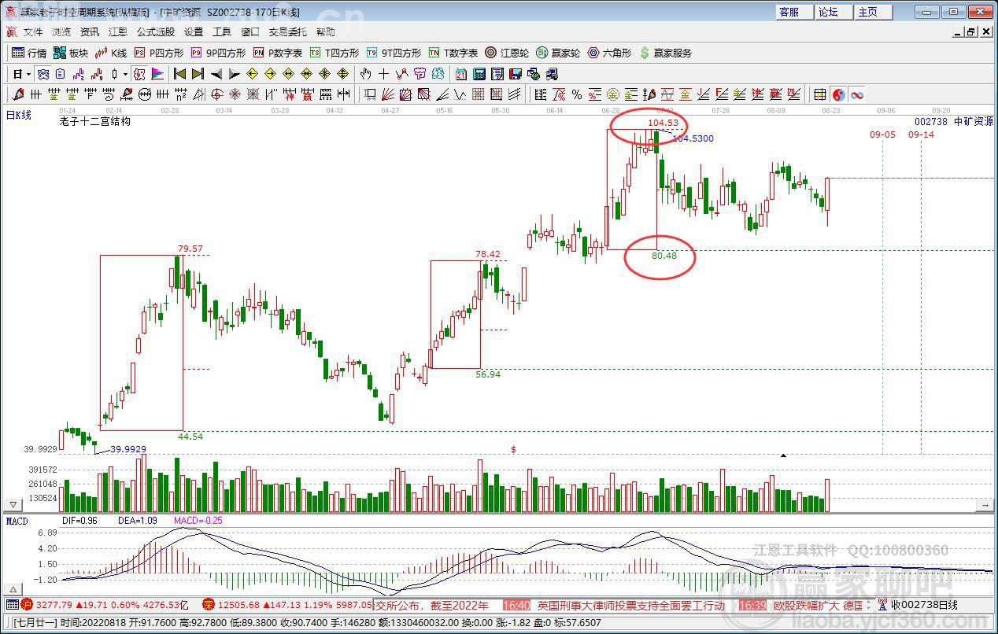Select the red pencil drawing tool
Screen dimensions: 998x634
pos(18,94)
